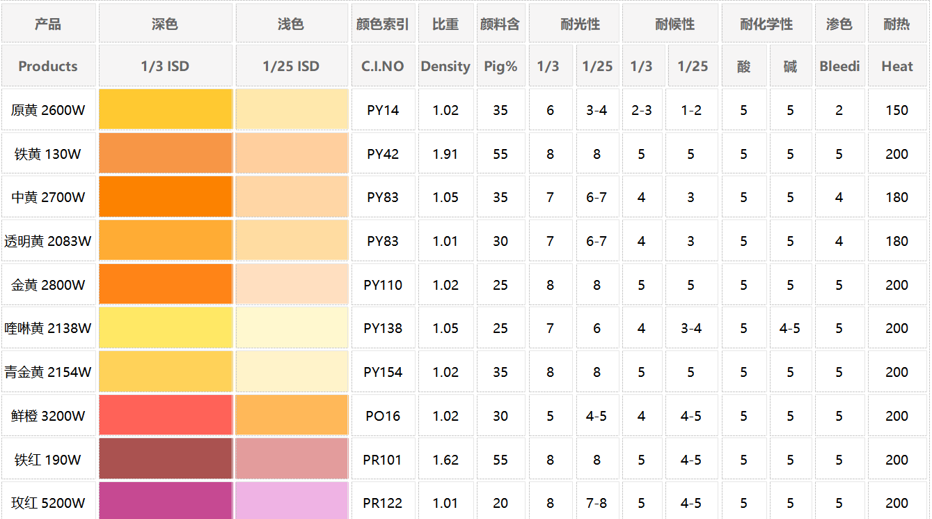This screenshot has width=932, height=519.
Task: Select the PY154 color index cell
Action: click(x=383, y=371)
